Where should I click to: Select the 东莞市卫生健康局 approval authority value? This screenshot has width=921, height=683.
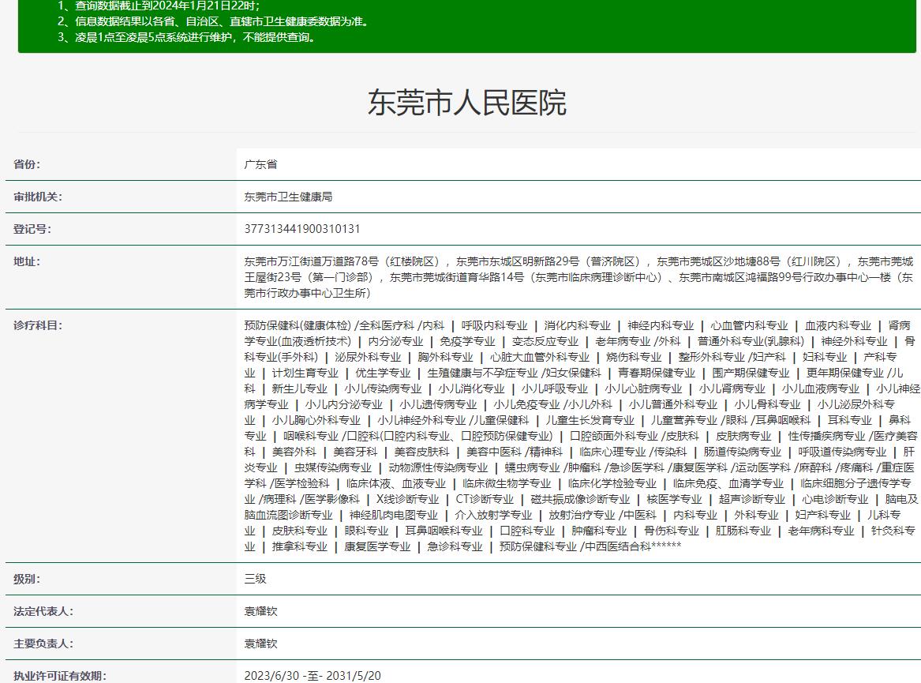tap(288, 197)
